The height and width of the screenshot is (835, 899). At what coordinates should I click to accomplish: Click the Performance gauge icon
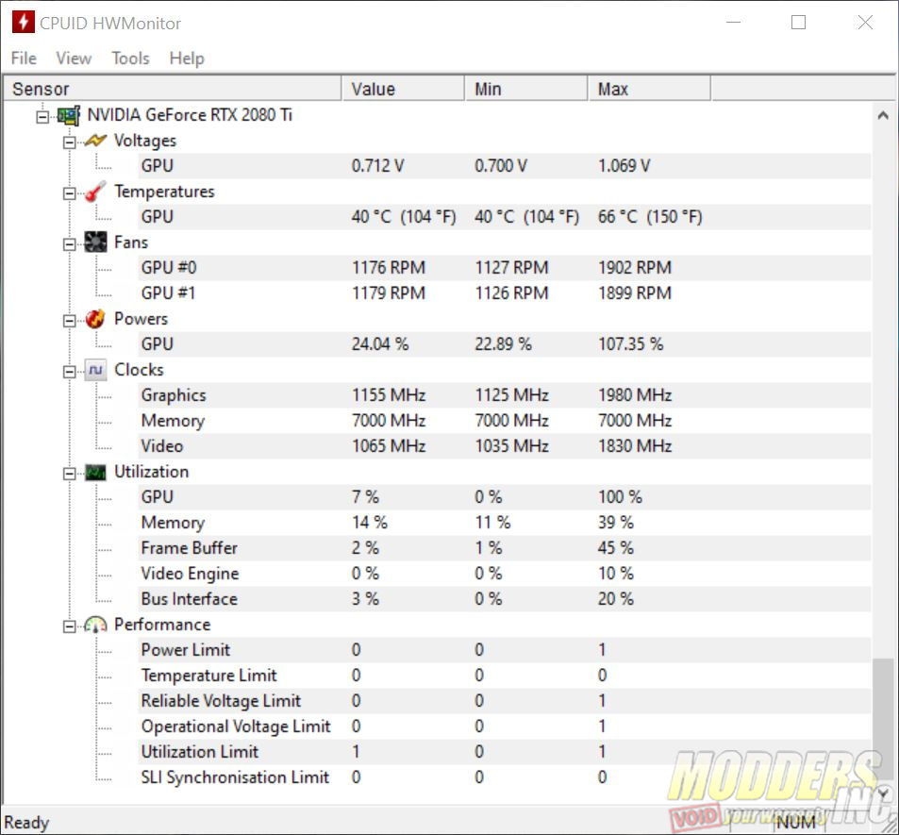[95, 625]
